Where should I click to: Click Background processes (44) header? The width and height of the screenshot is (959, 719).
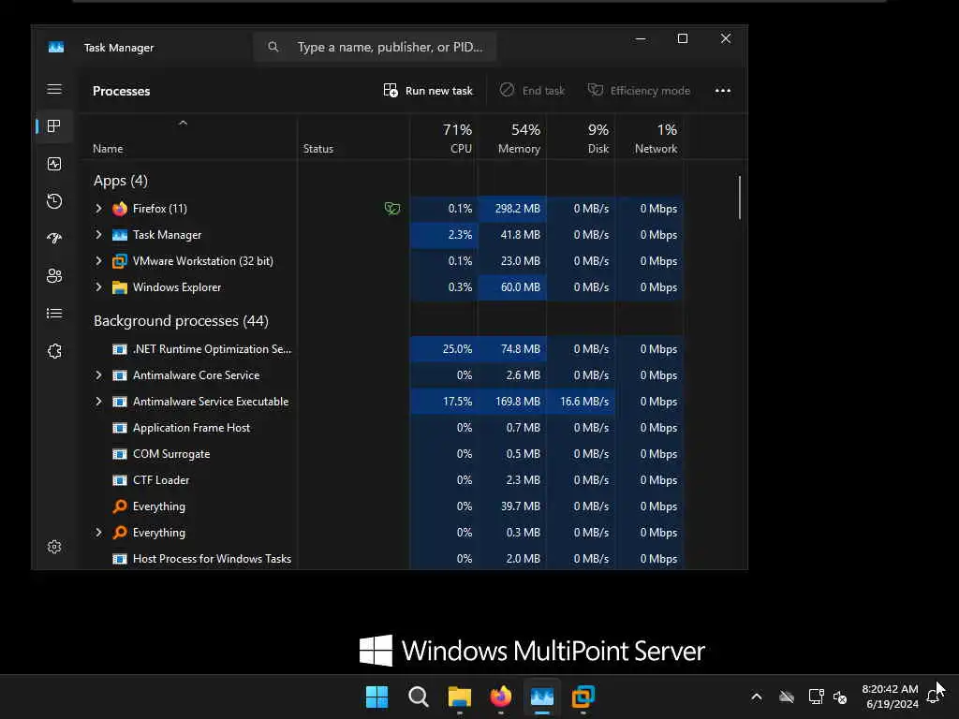click(x=181, y=321)
